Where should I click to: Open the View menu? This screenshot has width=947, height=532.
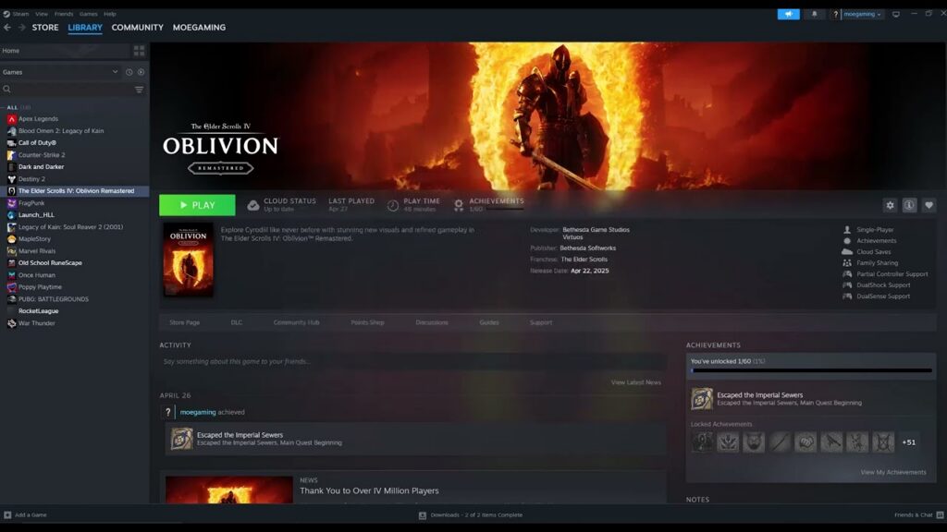[42, 14]
